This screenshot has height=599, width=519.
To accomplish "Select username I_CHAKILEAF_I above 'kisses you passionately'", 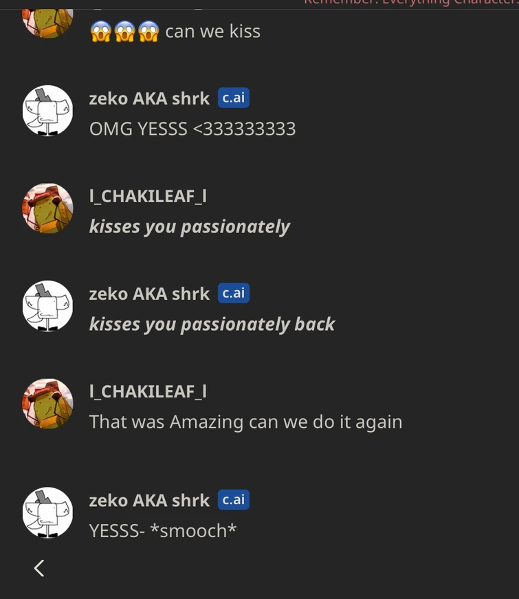I will [148, 197].
